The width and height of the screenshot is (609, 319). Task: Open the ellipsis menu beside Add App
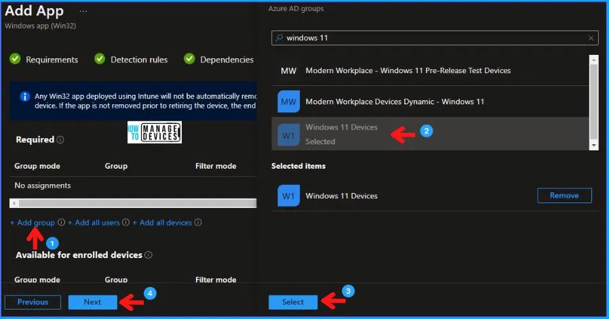click(x=83, y=12)
